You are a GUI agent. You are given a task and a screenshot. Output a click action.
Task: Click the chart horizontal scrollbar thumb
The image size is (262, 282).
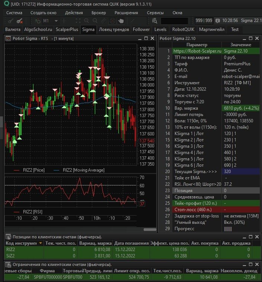click(150, 229)
